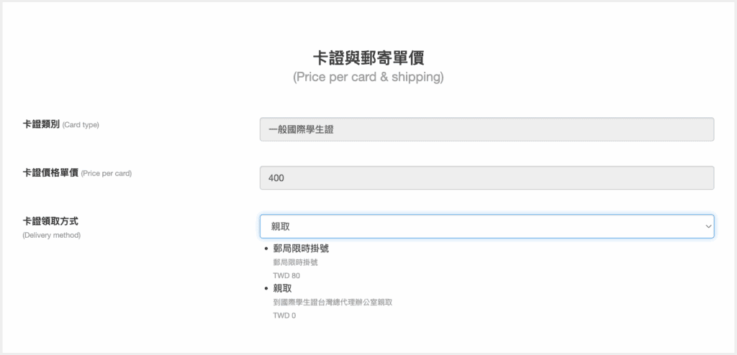The width and height of the screenshot is (737, 355).
Task: Click the 卡證價格單價 (Price per card) label
Action: [x=77, y=173]
